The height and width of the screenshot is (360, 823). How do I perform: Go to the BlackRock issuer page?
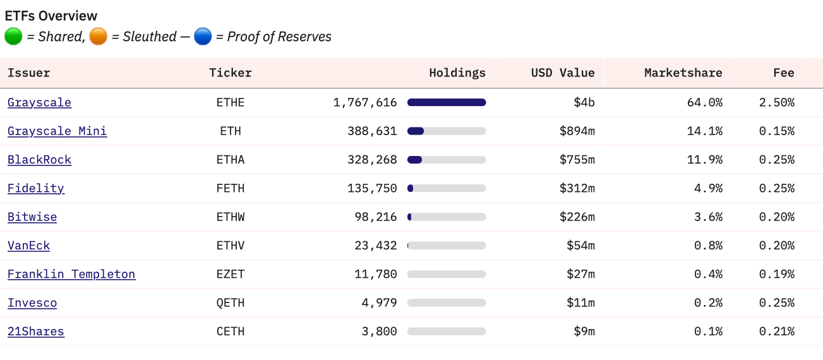click(39, 160)
